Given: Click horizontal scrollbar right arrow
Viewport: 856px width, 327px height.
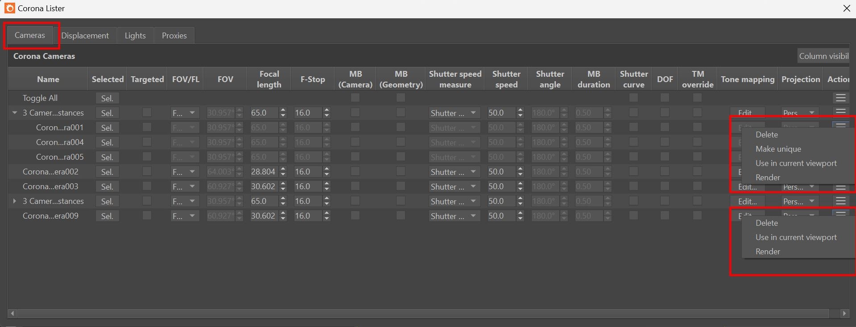Looking at the screenshot, I should point(844,314).
